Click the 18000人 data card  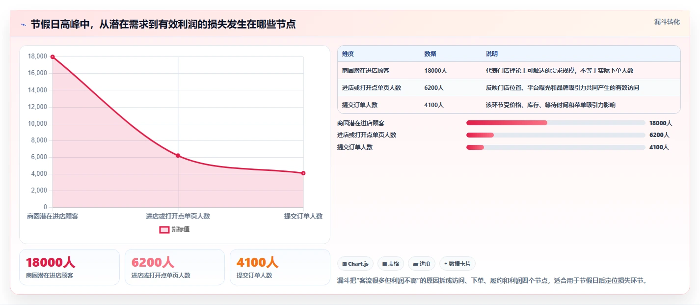click(69, 267)
